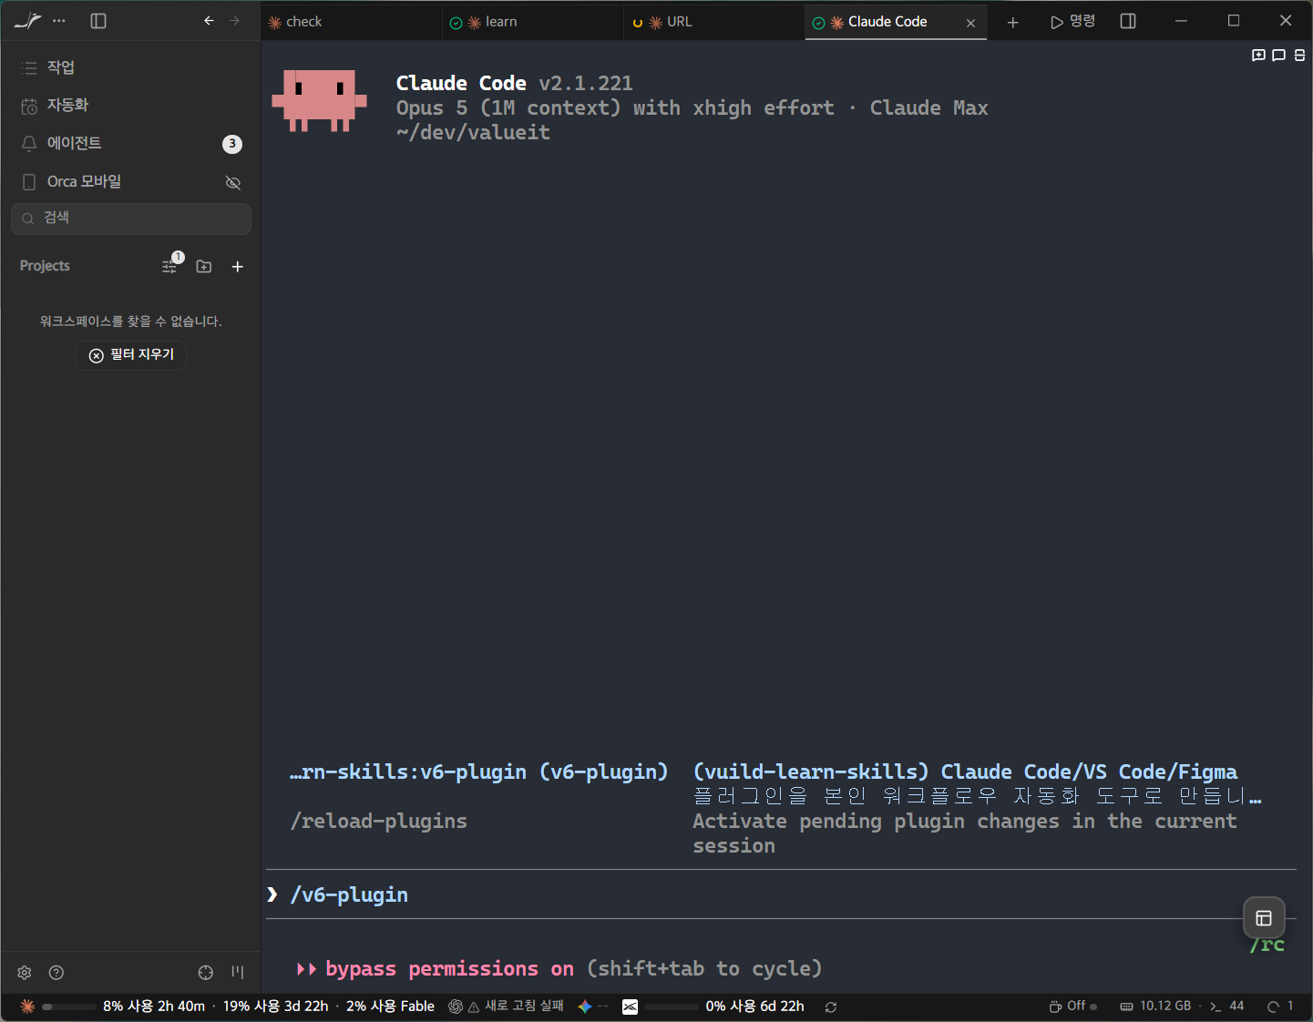Click 2% 사용 Fable status
Image resolution: width=1313 pixels, height=1022 pixels.
coord(390,1007)
